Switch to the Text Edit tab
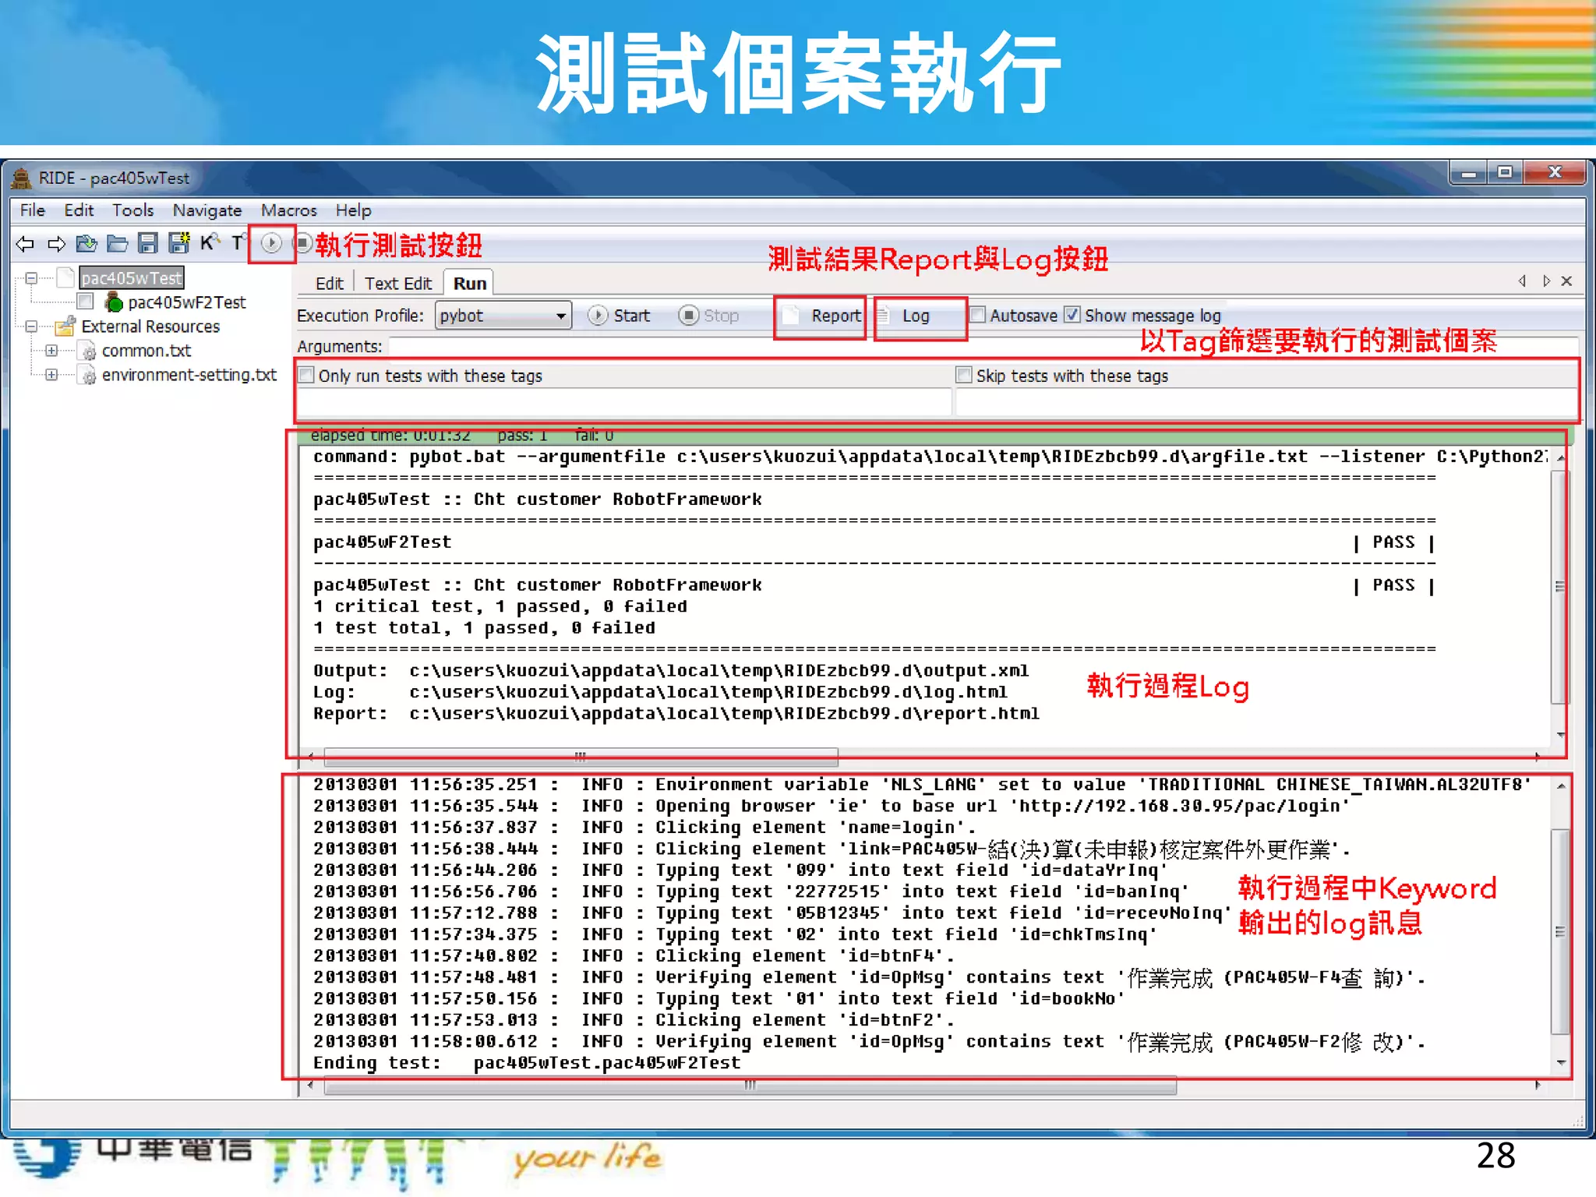1596x1197 pixels. click(x=397, y=284)
